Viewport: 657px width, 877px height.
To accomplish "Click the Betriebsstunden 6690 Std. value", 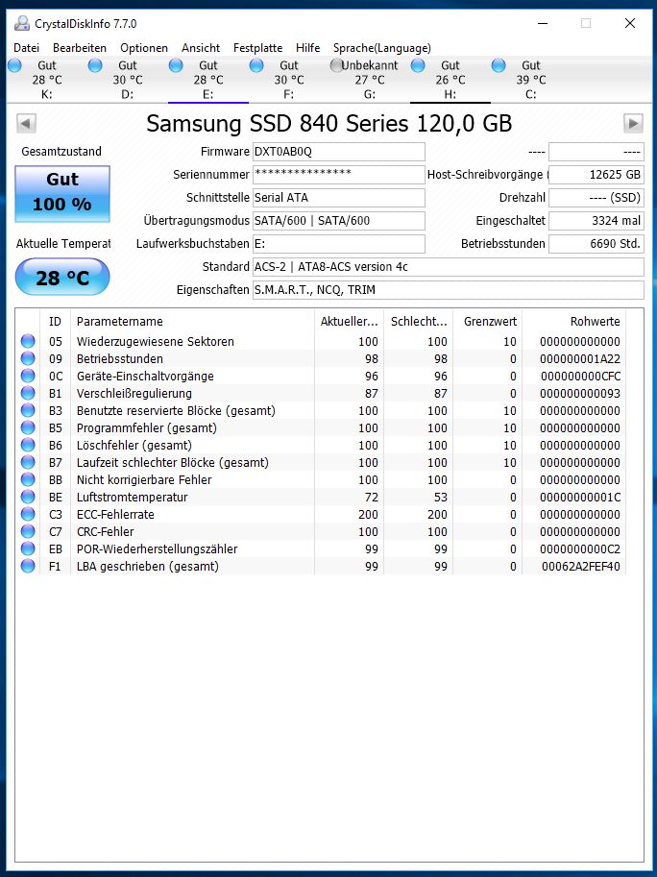I will pyautogui.click(x=596, y=244).
